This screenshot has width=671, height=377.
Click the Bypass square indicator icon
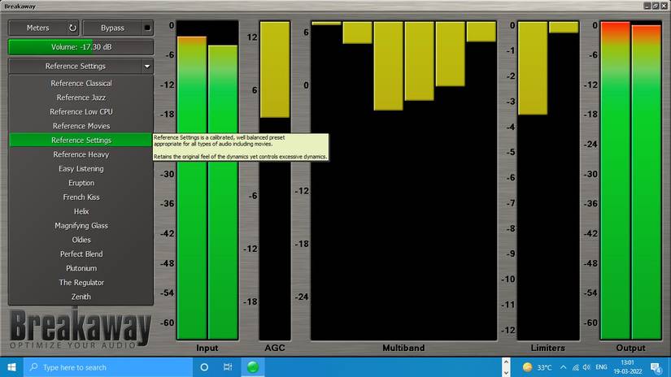click(x=147, y=28)
